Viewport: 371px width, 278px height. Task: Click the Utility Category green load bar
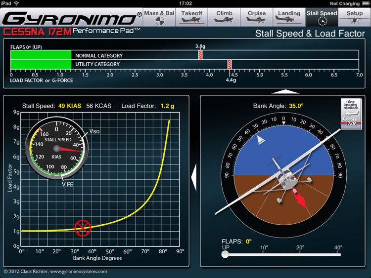pos(41,64)
